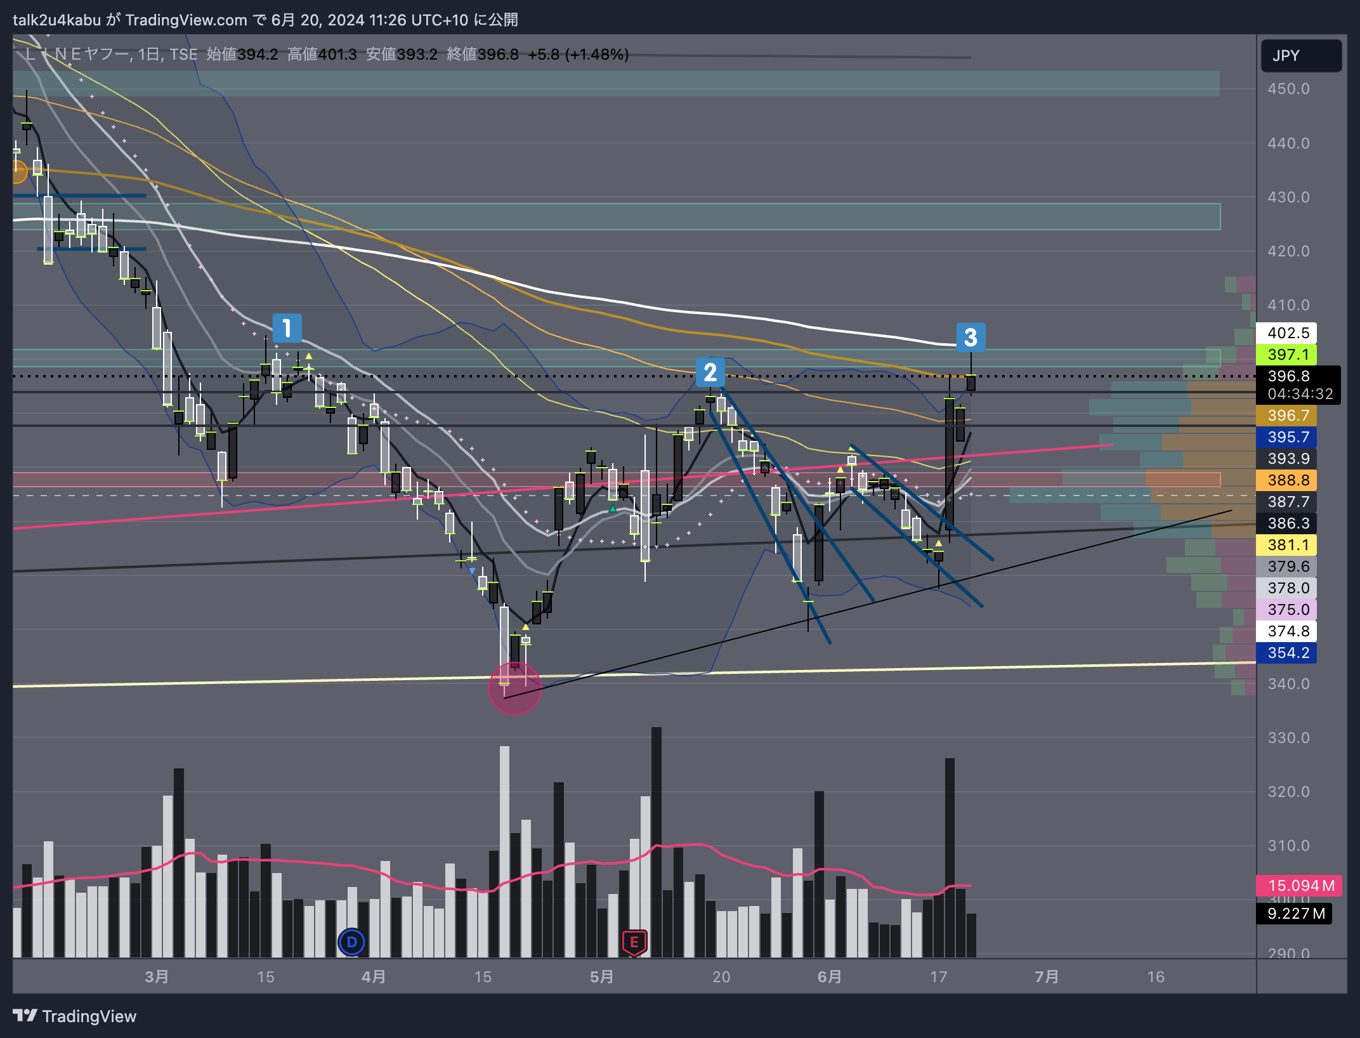Click the 終値396.8 close value
Screen dimensions: 1360x1038
click(483, 55)
